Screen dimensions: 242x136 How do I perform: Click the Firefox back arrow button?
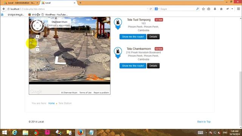4,9
